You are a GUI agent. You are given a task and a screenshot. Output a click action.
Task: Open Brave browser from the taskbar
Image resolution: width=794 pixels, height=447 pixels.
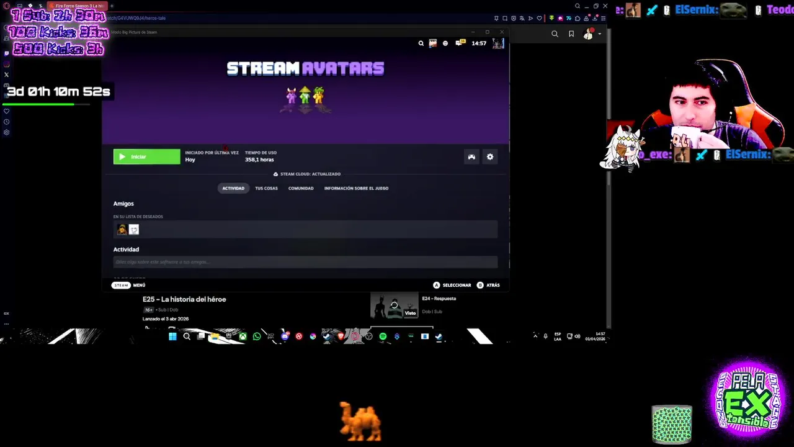[x=341, y=336]
